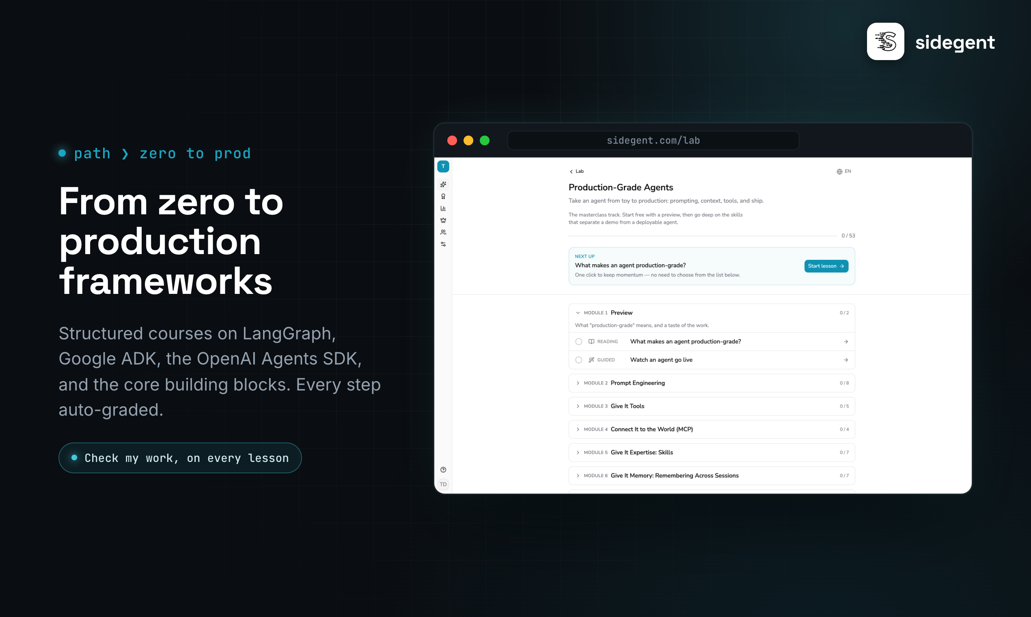Open 'What makes an agent production-grade?' lesson title

click(685, 341)
